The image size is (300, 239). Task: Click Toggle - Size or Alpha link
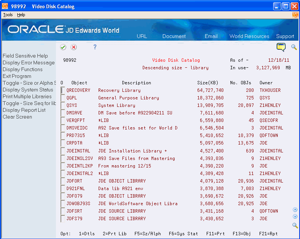[x=29, y=83]
